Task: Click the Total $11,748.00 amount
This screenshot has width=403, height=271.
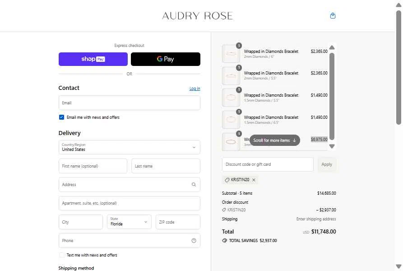Action: [324, 232]
